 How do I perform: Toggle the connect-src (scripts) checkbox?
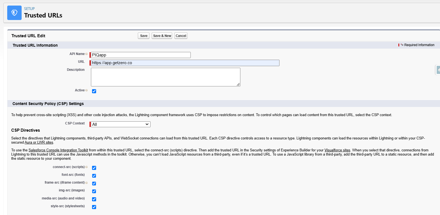tap(94, 168)
